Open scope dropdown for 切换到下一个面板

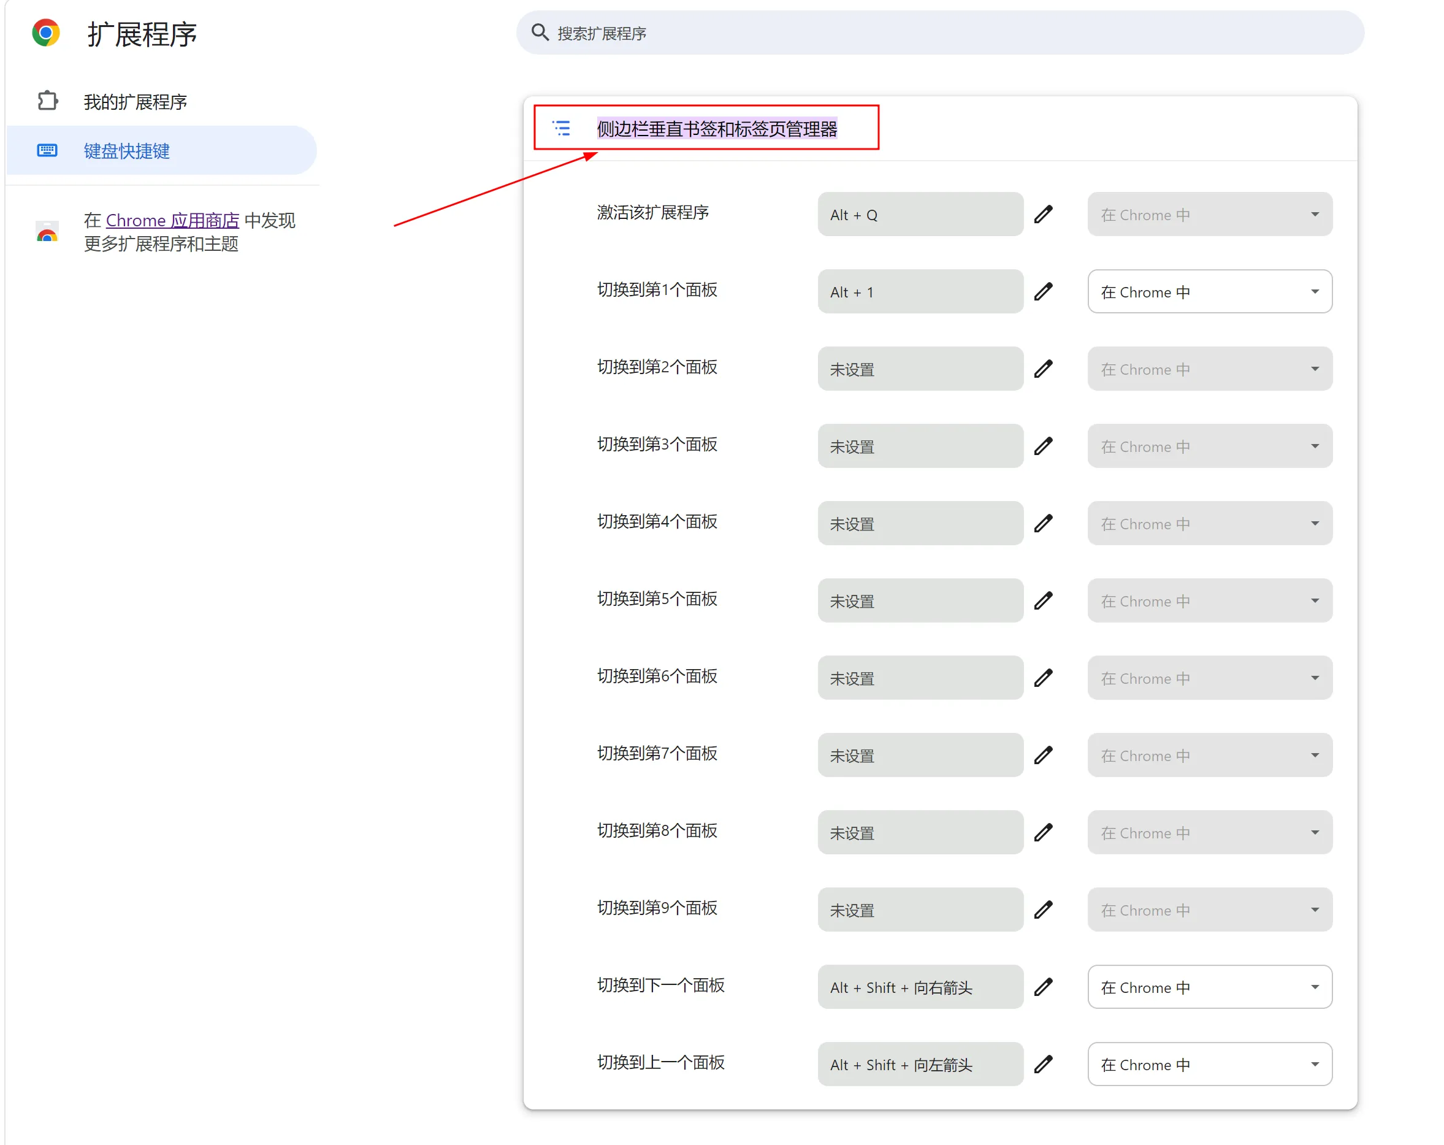point(1209,986)
